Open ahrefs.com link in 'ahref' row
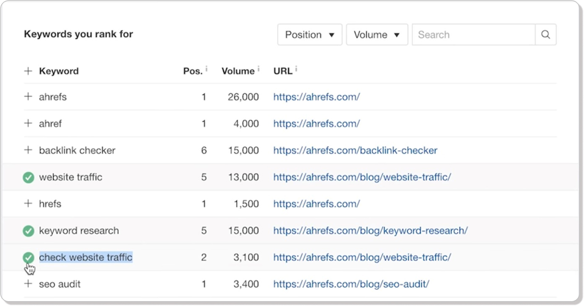Image resolution: width=584 pixels, height=306 pixels. tap(316, 123)
